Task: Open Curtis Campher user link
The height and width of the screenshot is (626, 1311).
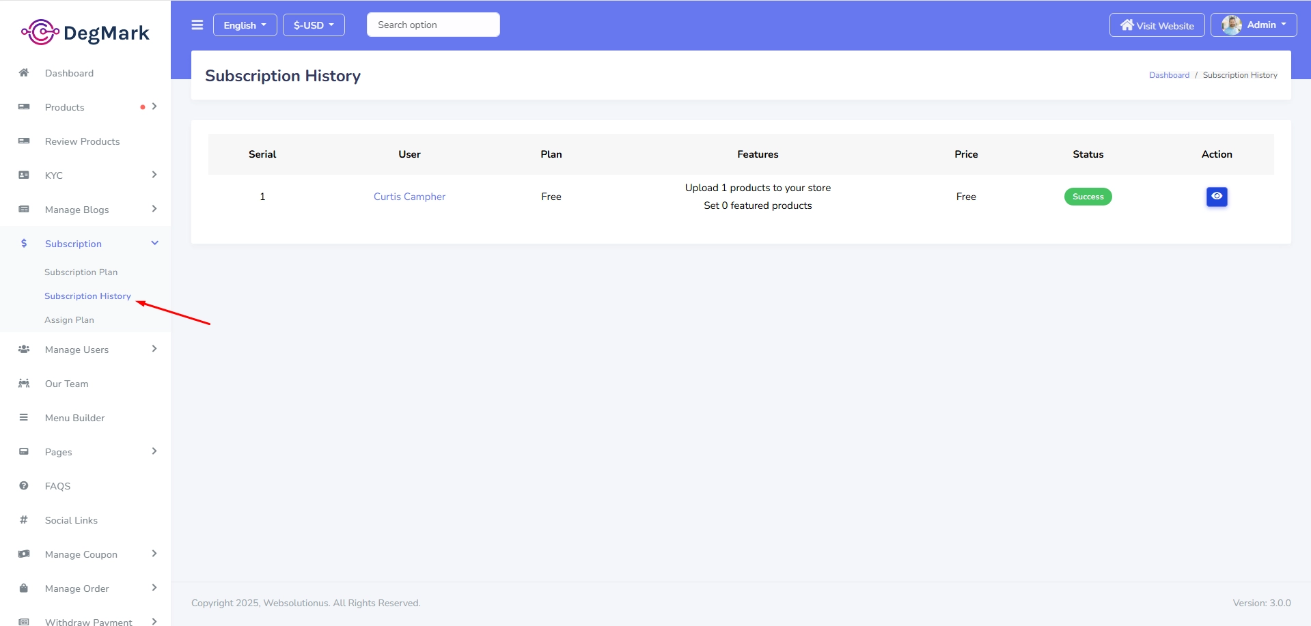Action: (x=409, y=197)
